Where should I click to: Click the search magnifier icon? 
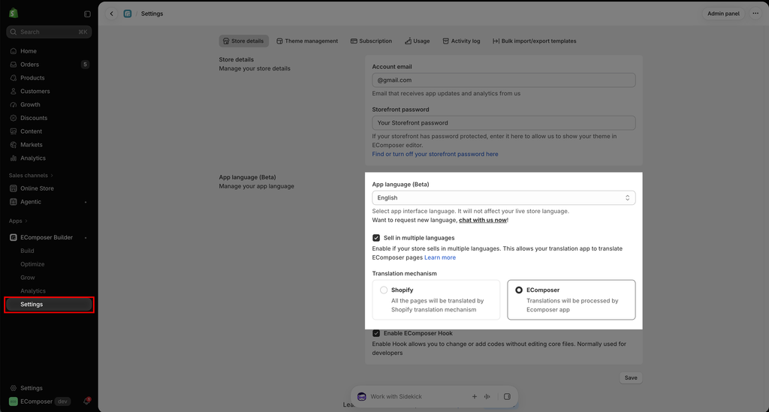pyautogui.click(x=14, y=32)
